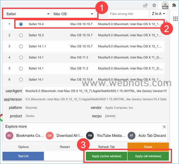Select radio button in row 4
Screen dimensions: 179x164
pyautogui.click(x=21, y=58)
